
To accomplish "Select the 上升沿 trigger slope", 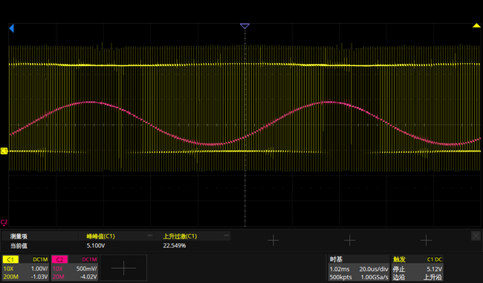I will 432,277.
